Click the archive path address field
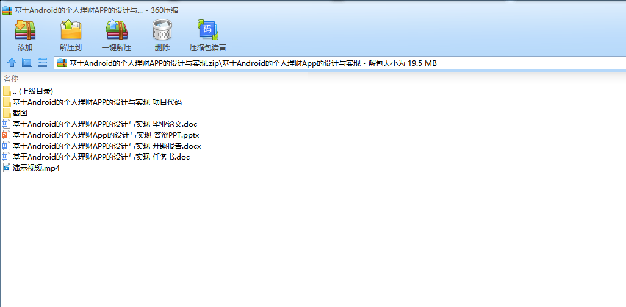This screenshot has width=626, height=307. (x=339, y=63)
